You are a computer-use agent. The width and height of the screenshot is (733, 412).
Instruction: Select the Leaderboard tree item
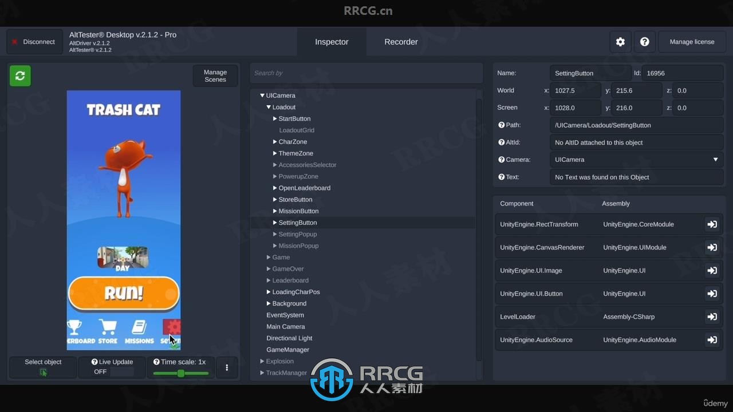pyautogui.click(x=290, y=280)
